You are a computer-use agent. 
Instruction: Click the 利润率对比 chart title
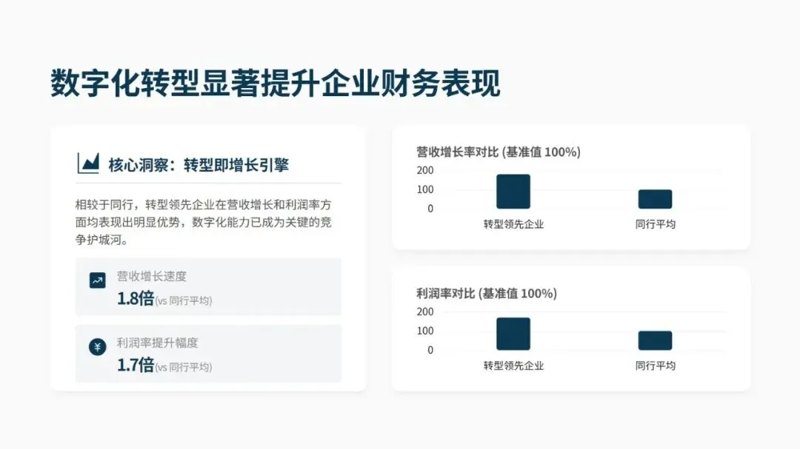(x=486, y=293)
